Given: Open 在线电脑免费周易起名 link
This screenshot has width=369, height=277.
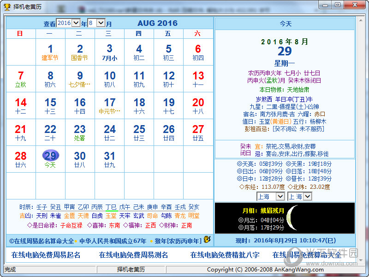Looking at the screenshot, I should [x=46, y=255].
